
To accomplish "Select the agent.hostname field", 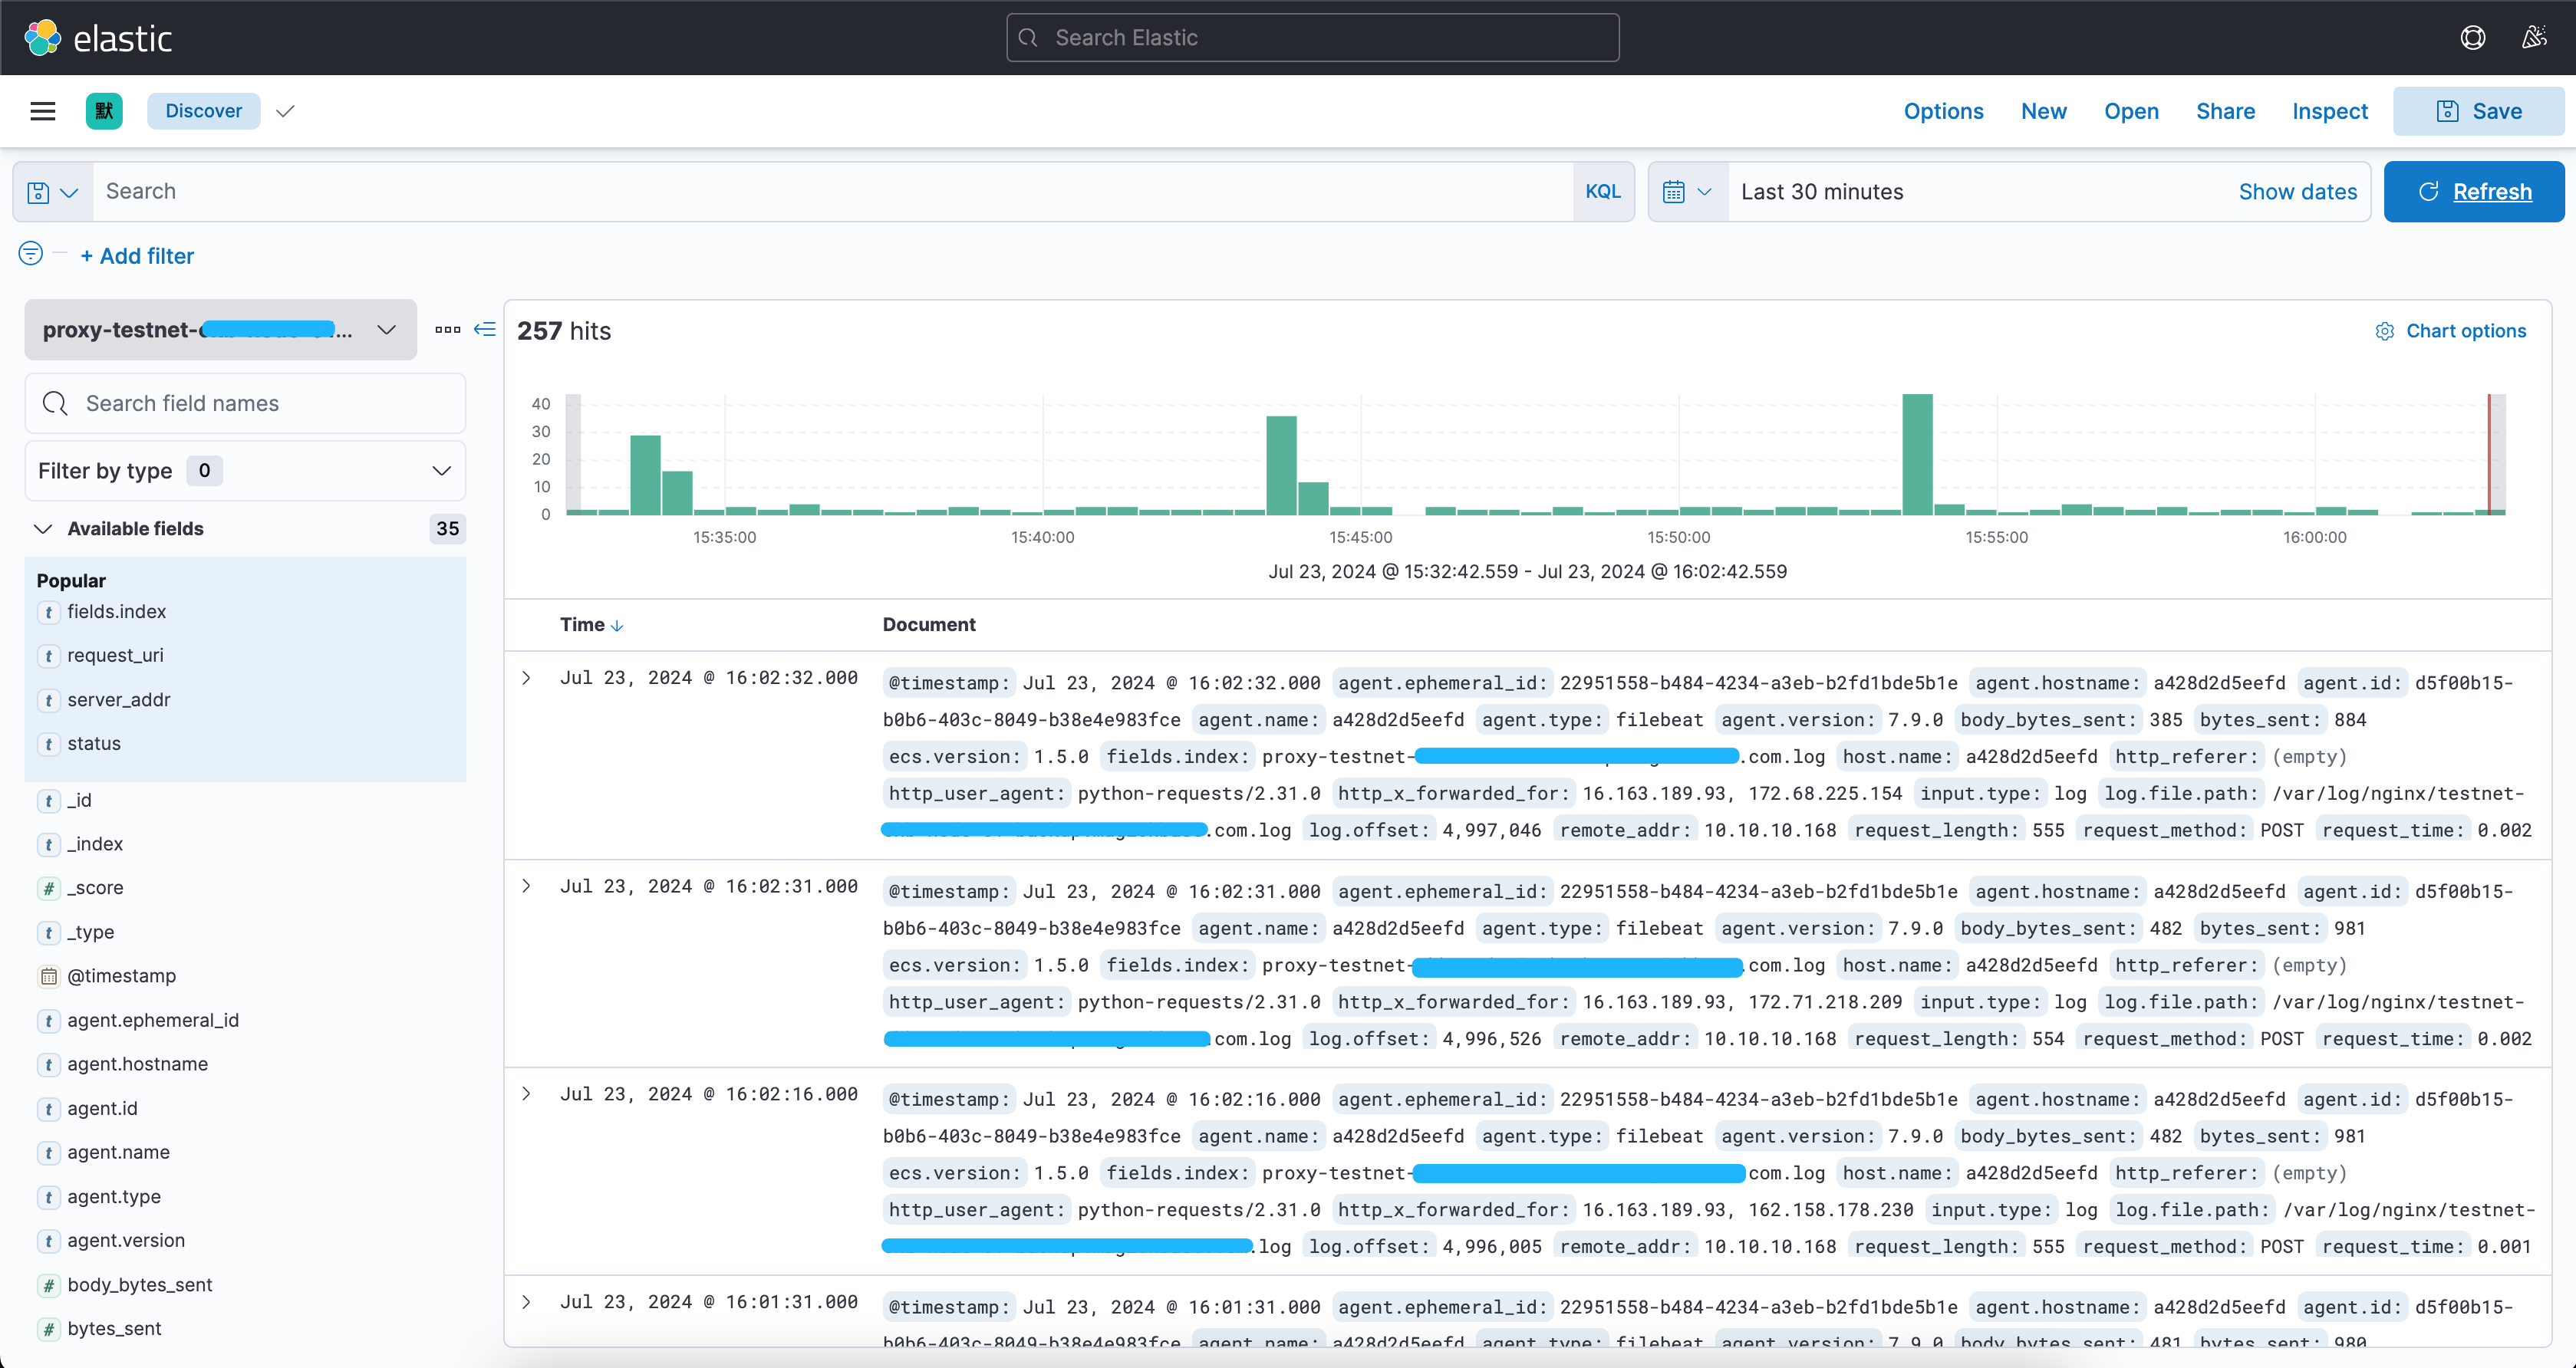I will coord(138,1064).
